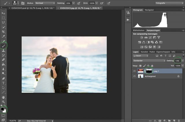
Task: Hide the Achtergrond layer
Action: click(x=134, y=76)
